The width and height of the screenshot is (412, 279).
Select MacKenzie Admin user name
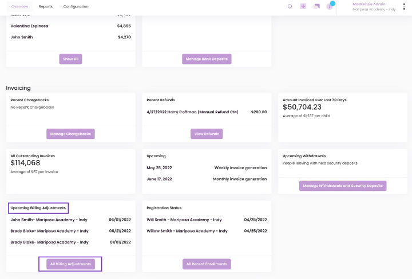click(369, 4)
